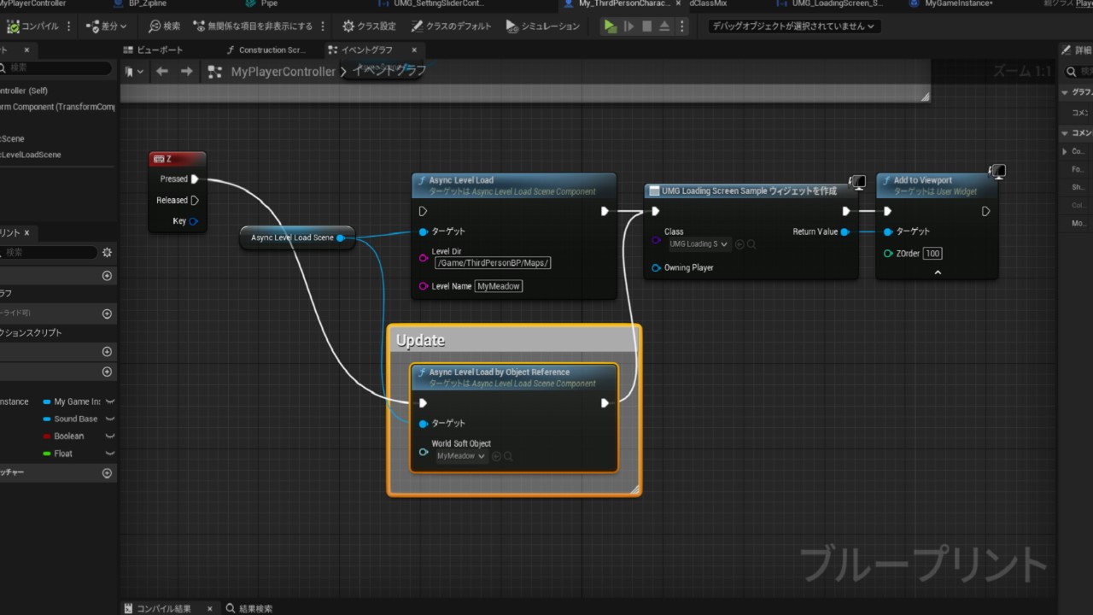Collapse the Add to Viewport node arrow

[937, 272]
